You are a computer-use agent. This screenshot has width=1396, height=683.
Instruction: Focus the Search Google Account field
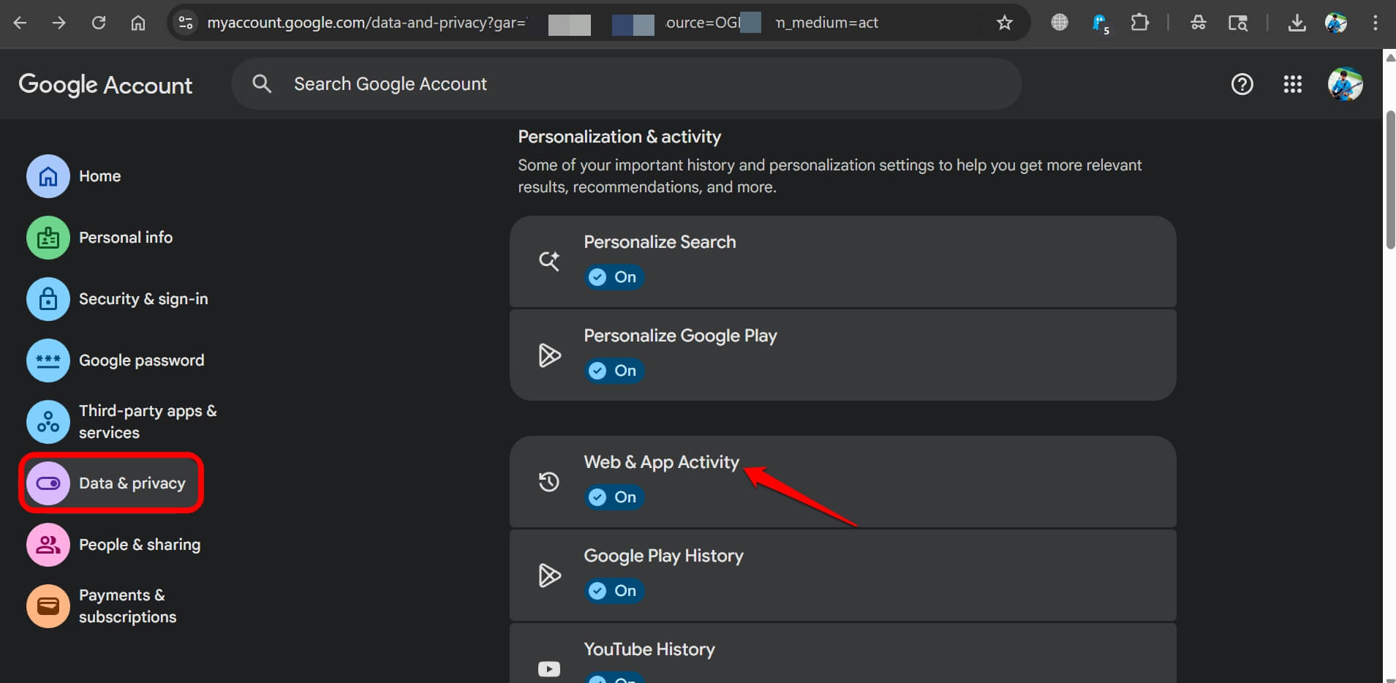[x=626, y=84]
